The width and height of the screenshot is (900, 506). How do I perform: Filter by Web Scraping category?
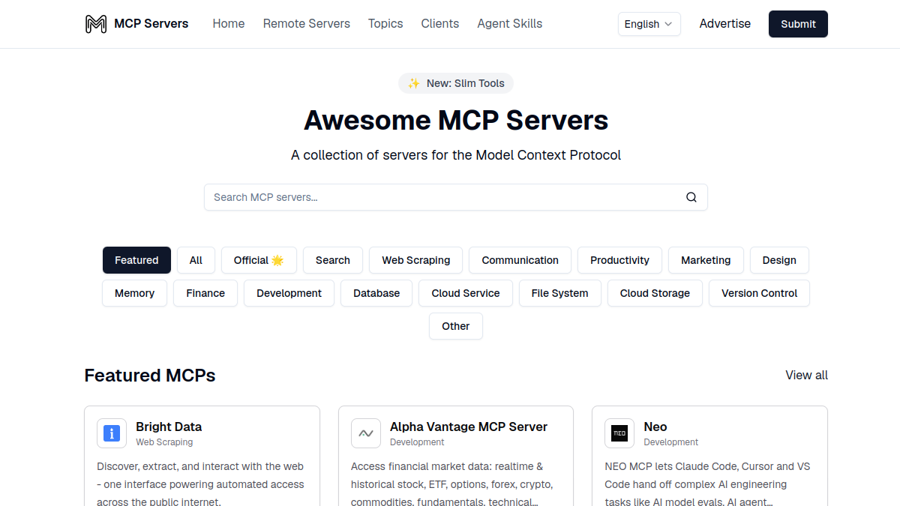[x=416, y=260]
